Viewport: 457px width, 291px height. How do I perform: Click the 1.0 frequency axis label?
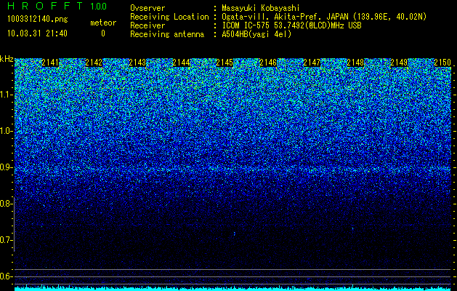pos(7,132)
